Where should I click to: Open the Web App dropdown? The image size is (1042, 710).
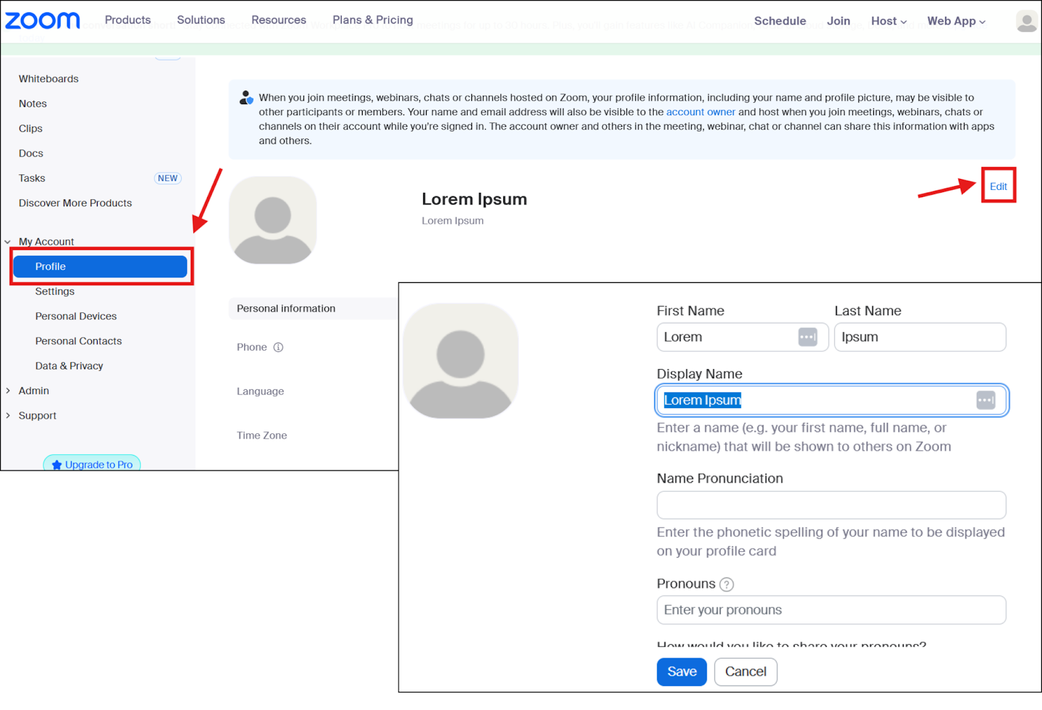tap(955, 21)
